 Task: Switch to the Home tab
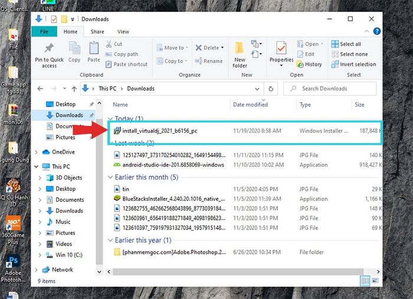70,32
